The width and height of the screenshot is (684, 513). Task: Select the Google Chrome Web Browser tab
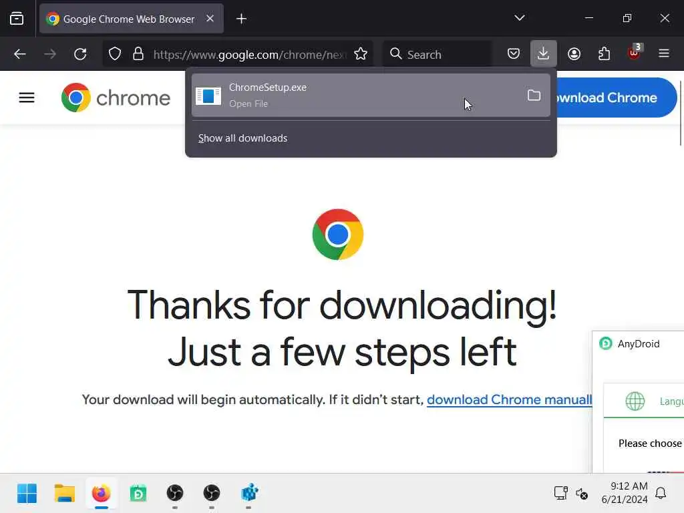(x=132, y=19)
